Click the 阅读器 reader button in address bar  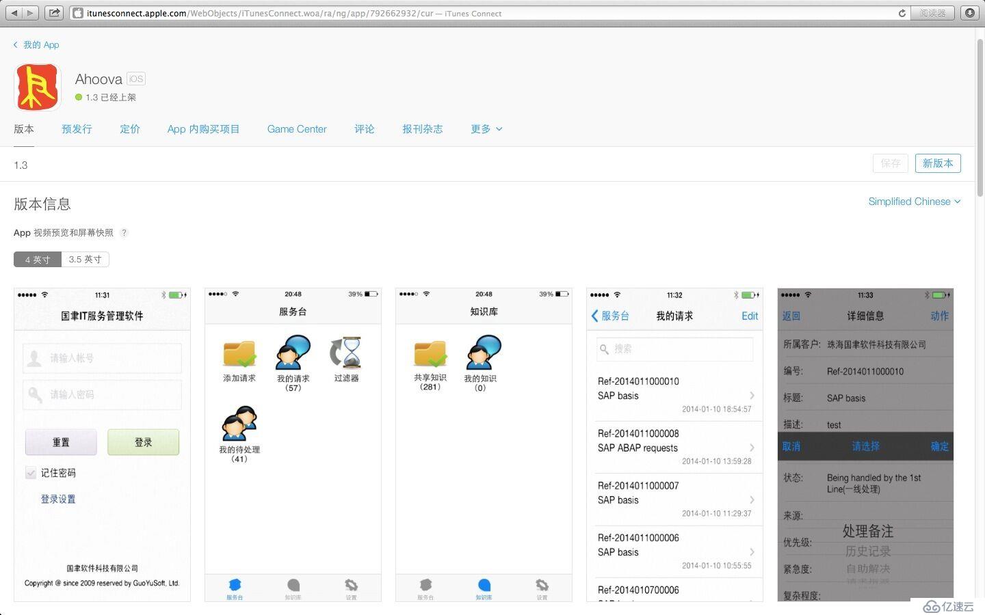pyautogui.click(x=933, y=13)
